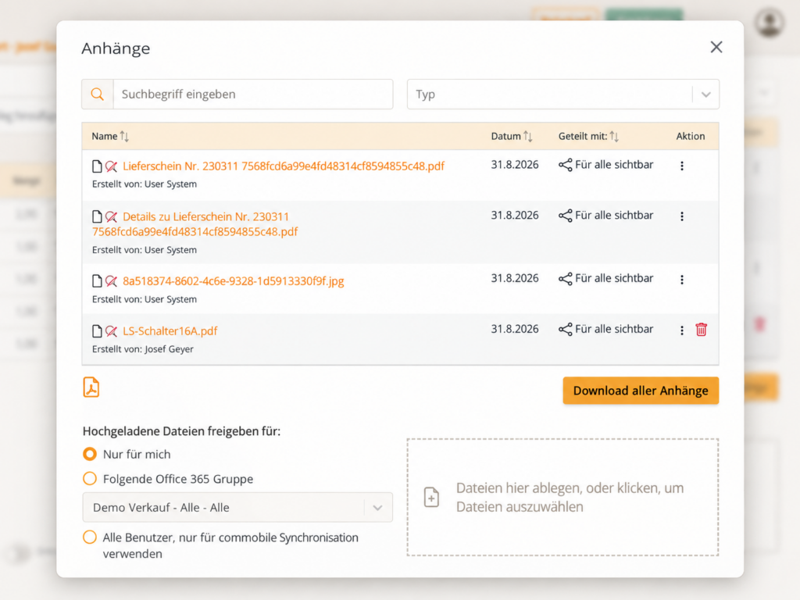The image size is (800, 600).
Task: Select the 'Folgende Office 365 Gruppe' radio option
Action: tap(90, 479)
